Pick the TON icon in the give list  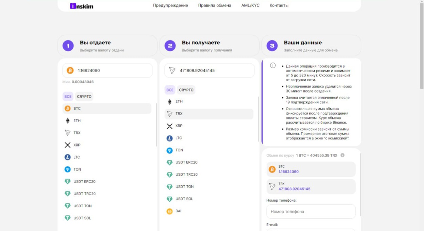coord(67,169)
